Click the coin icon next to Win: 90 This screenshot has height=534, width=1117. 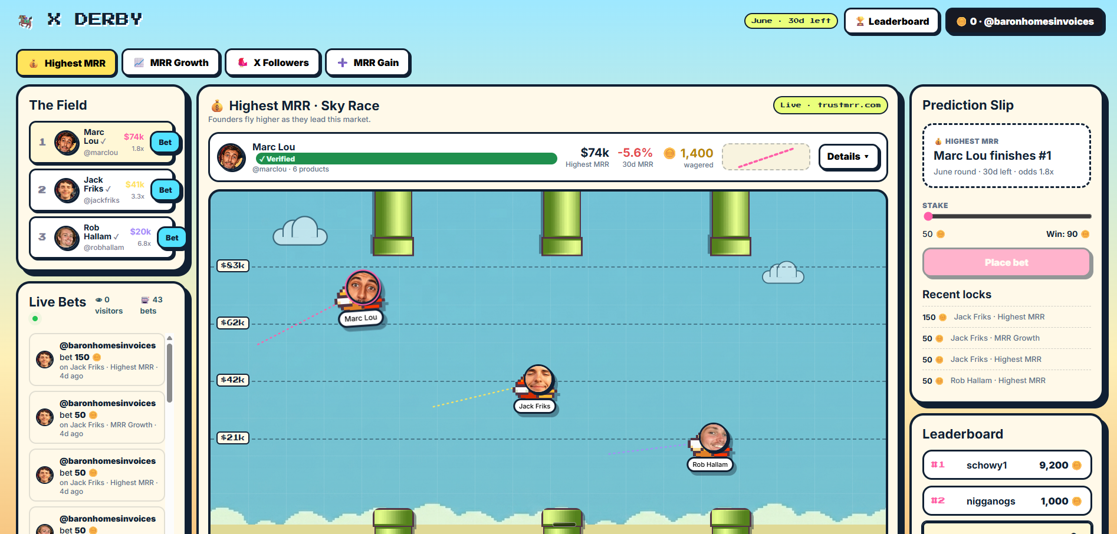(x=1085, y=234)
